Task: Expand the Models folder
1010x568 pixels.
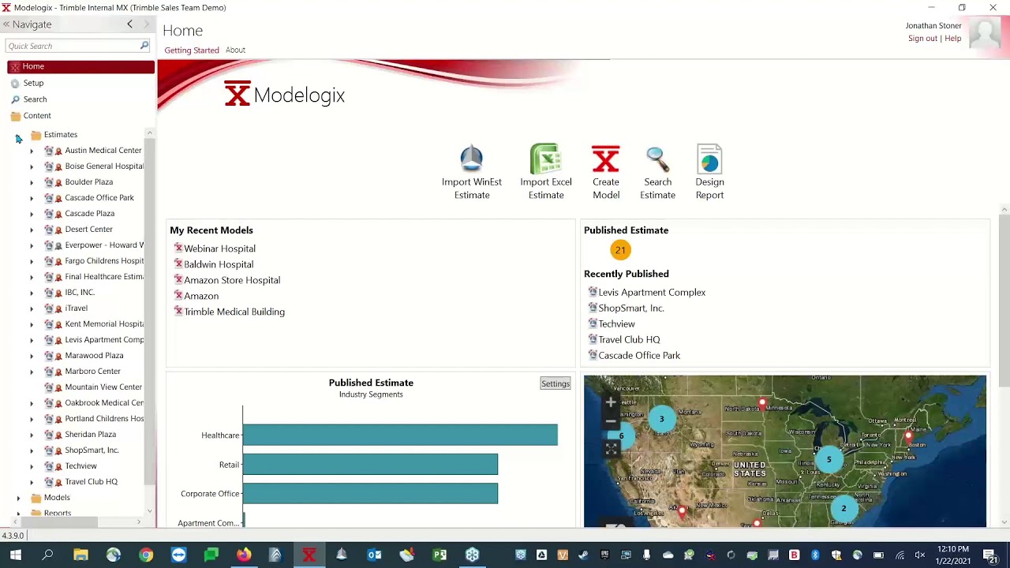Action: pyautogui.click(x=18, y=498)
